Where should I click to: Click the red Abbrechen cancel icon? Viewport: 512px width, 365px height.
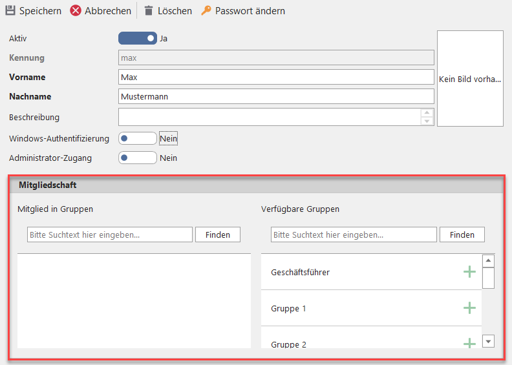76,11
